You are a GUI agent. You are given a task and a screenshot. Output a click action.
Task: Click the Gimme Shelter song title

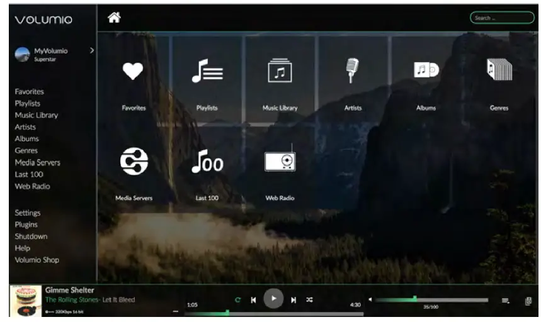[x=70, y=290]
